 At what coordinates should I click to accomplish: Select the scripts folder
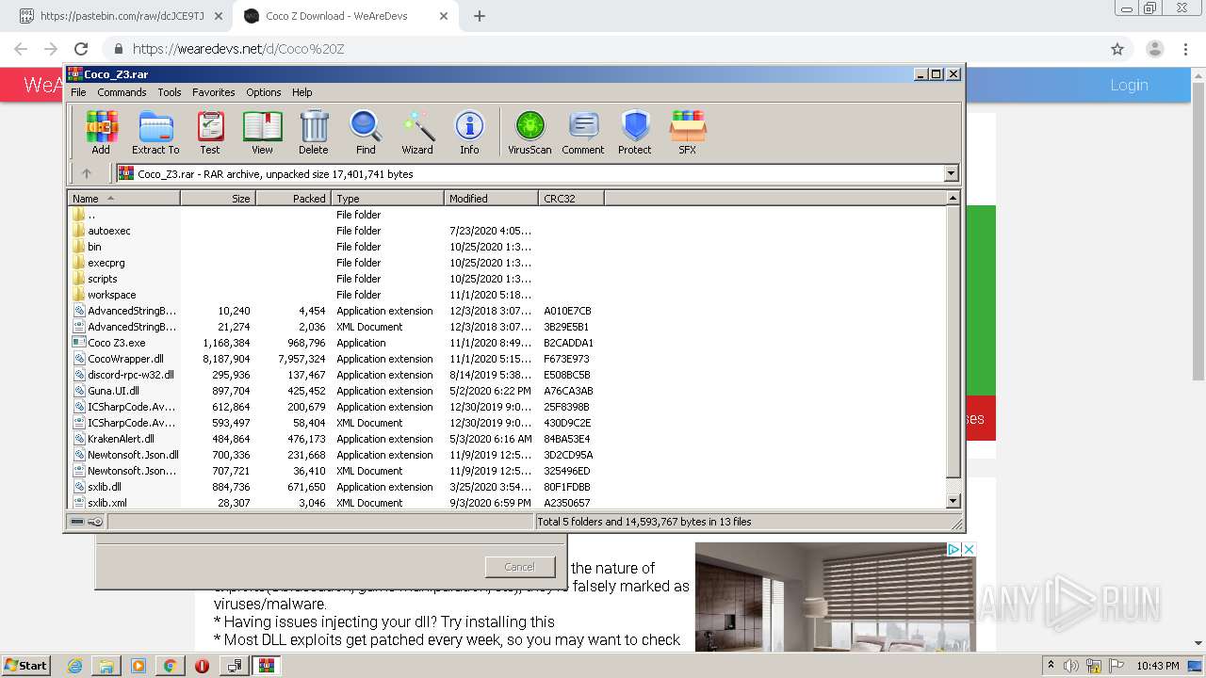103,279
